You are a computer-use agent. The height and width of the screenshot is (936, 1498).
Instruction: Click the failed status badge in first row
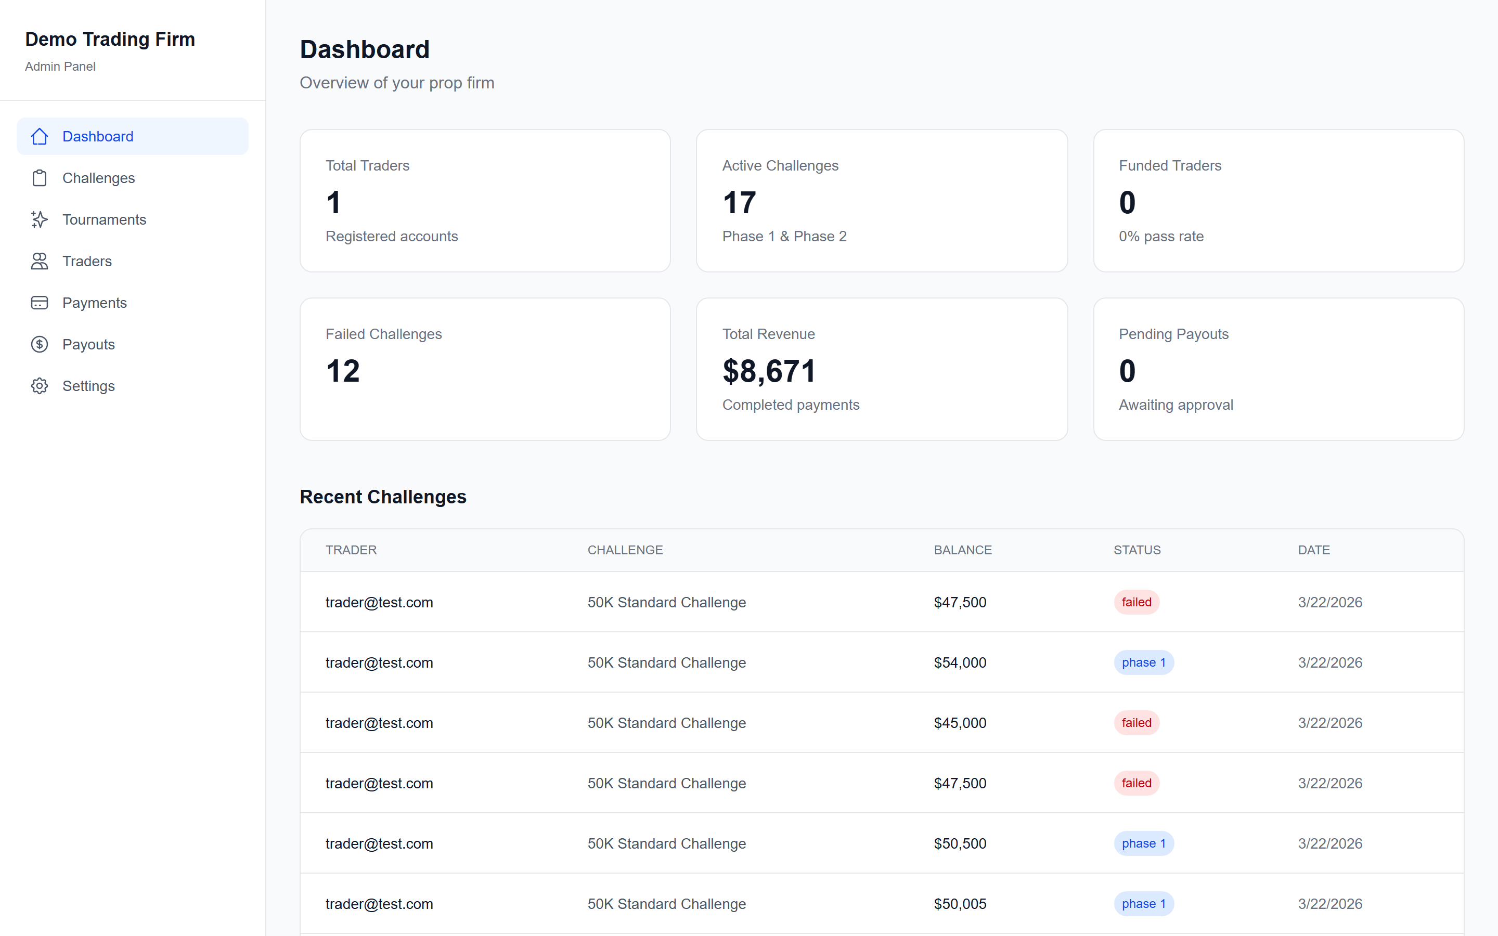(x=1137, y=602)
